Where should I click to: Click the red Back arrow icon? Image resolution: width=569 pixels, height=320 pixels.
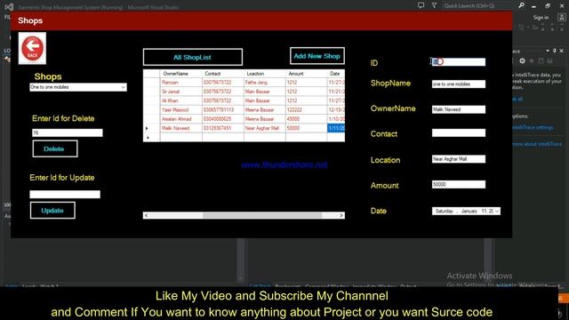point(32,48)
